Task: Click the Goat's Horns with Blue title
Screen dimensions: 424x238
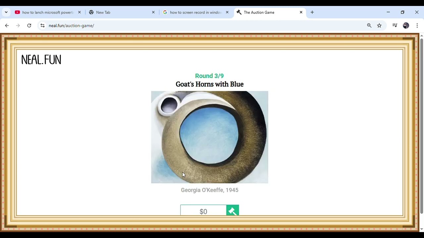Action: [210, 84]
